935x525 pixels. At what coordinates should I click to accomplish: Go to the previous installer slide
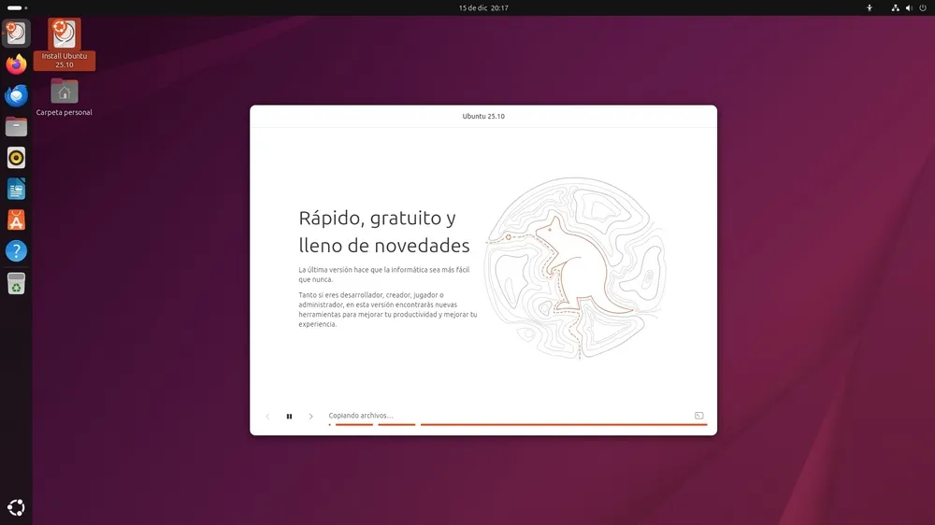point(267,417)
